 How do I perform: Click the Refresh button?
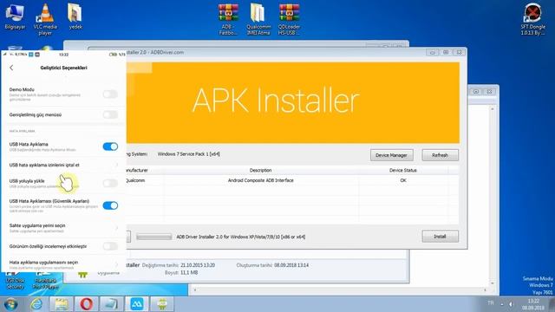[440, 155]
